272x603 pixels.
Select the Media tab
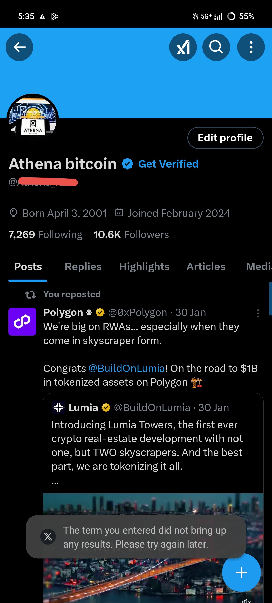[x=258, y=267]
